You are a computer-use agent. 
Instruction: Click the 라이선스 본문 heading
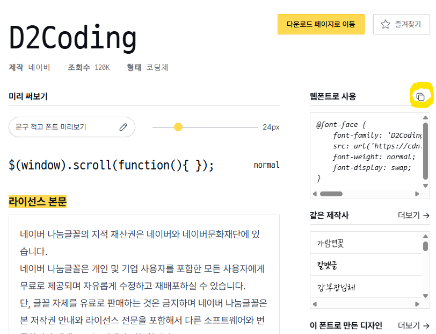[38, 202]
